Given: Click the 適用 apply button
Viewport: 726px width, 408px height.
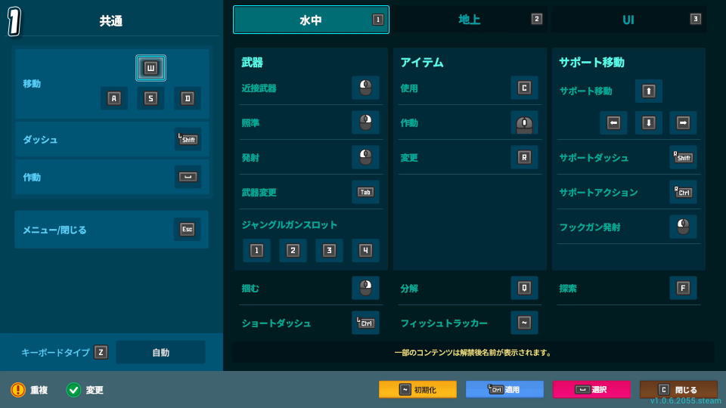Looking at the screenshot, I should [504, 390].
